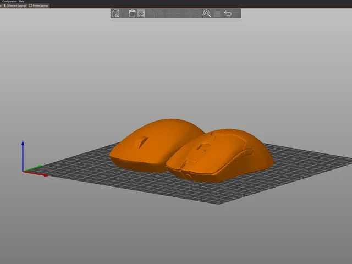Click the Add instance plus icon
The height and width of the screenshot is (264, 352).
169,13
